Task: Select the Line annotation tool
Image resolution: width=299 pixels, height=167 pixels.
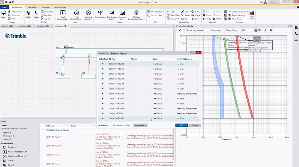Action: tap(184, 12)
